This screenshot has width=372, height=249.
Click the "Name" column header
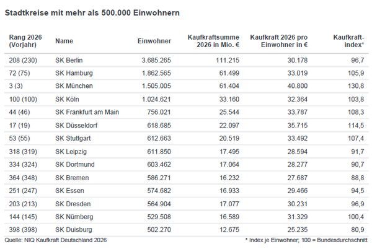click(x=64, y=41)
